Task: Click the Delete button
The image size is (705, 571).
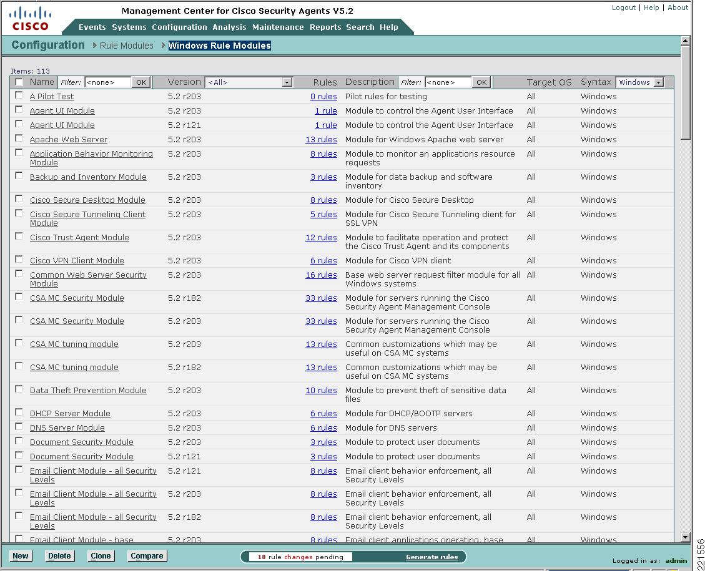Action: coord(59,556)
